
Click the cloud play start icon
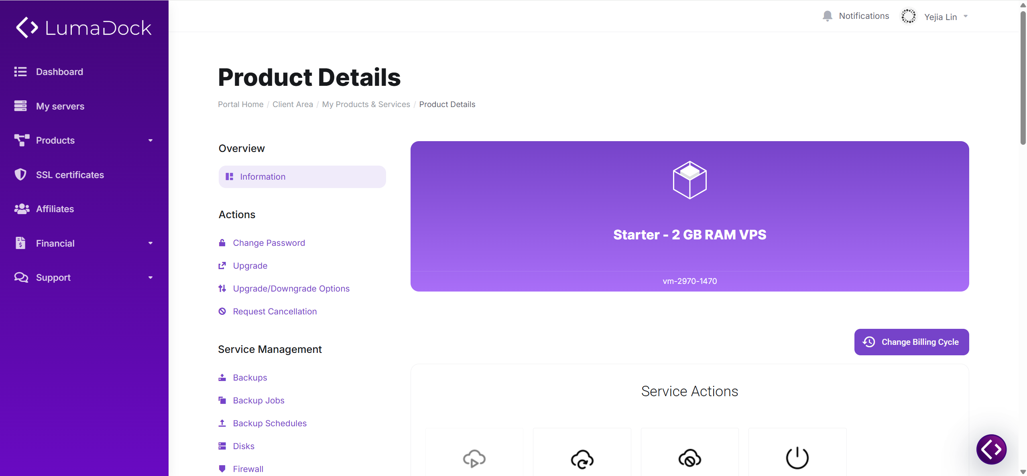coord(474,459)
